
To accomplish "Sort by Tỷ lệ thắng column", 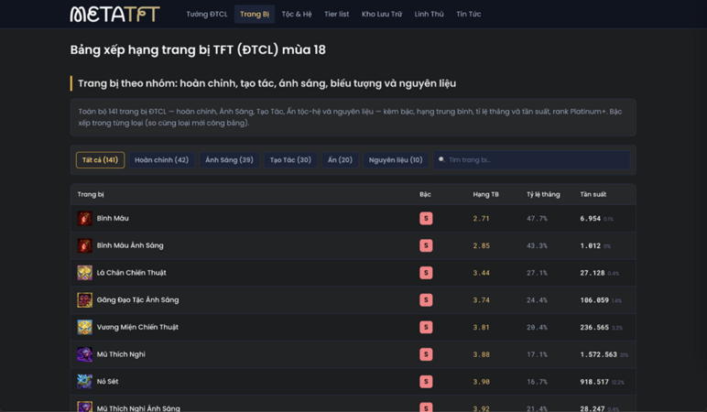I will (x=543, y=194).
